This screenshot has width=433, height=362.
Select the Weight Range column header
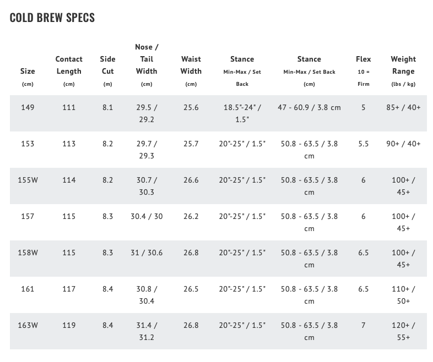pos(403,65)
